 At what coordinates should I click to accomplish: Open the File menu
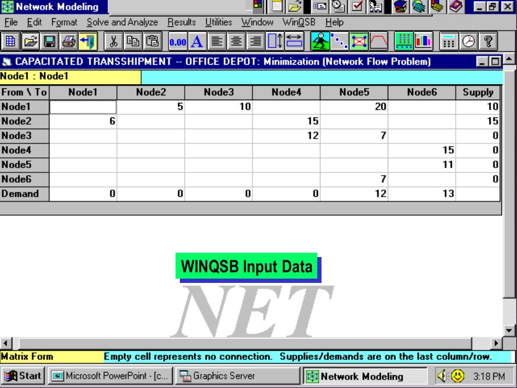11,23
